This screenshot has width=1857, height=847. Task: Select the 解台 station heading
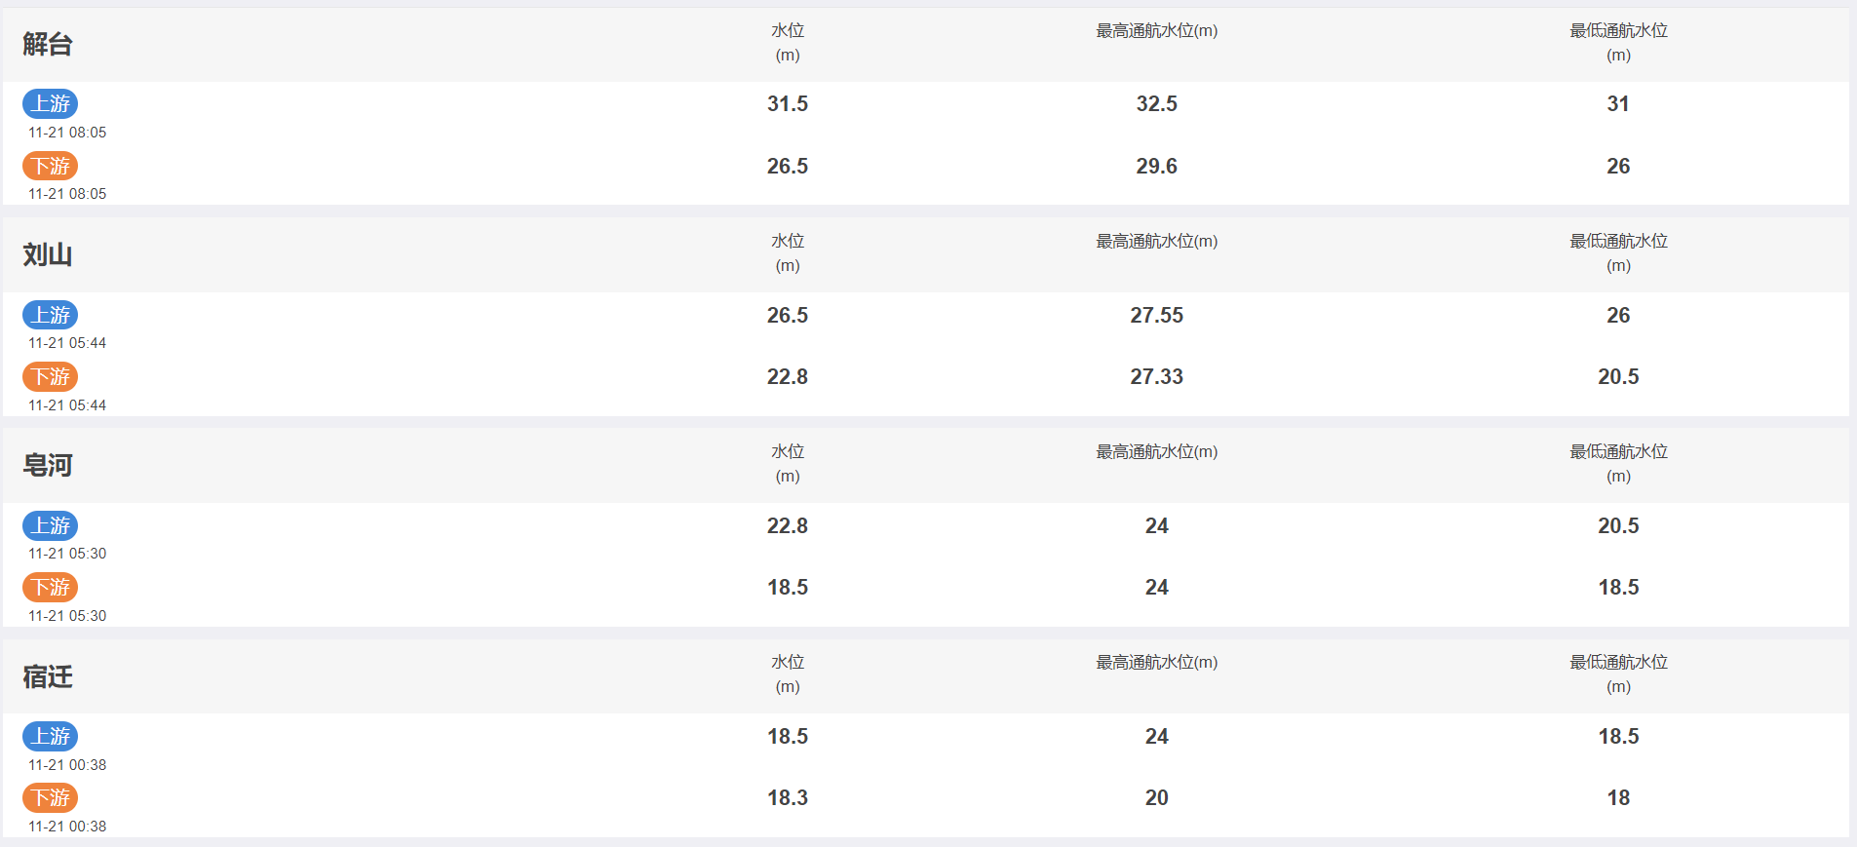click(x=48, y=44)
